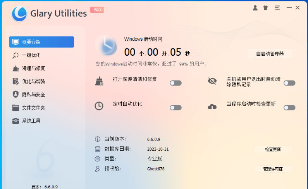This screenshot has height=189, width=308.
Task: Click the PRO badge
Action: point(97,10)
